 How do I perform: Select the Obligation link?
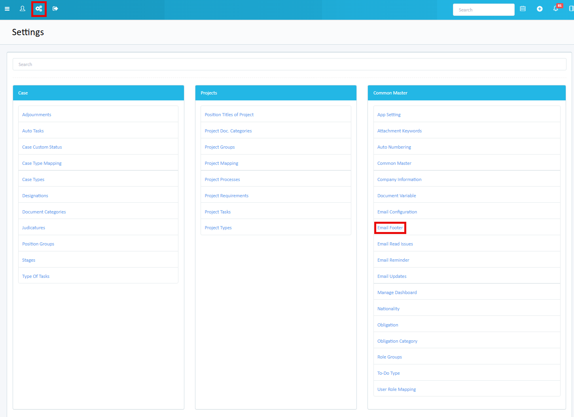pyautogui.click(x=388, y=325)
